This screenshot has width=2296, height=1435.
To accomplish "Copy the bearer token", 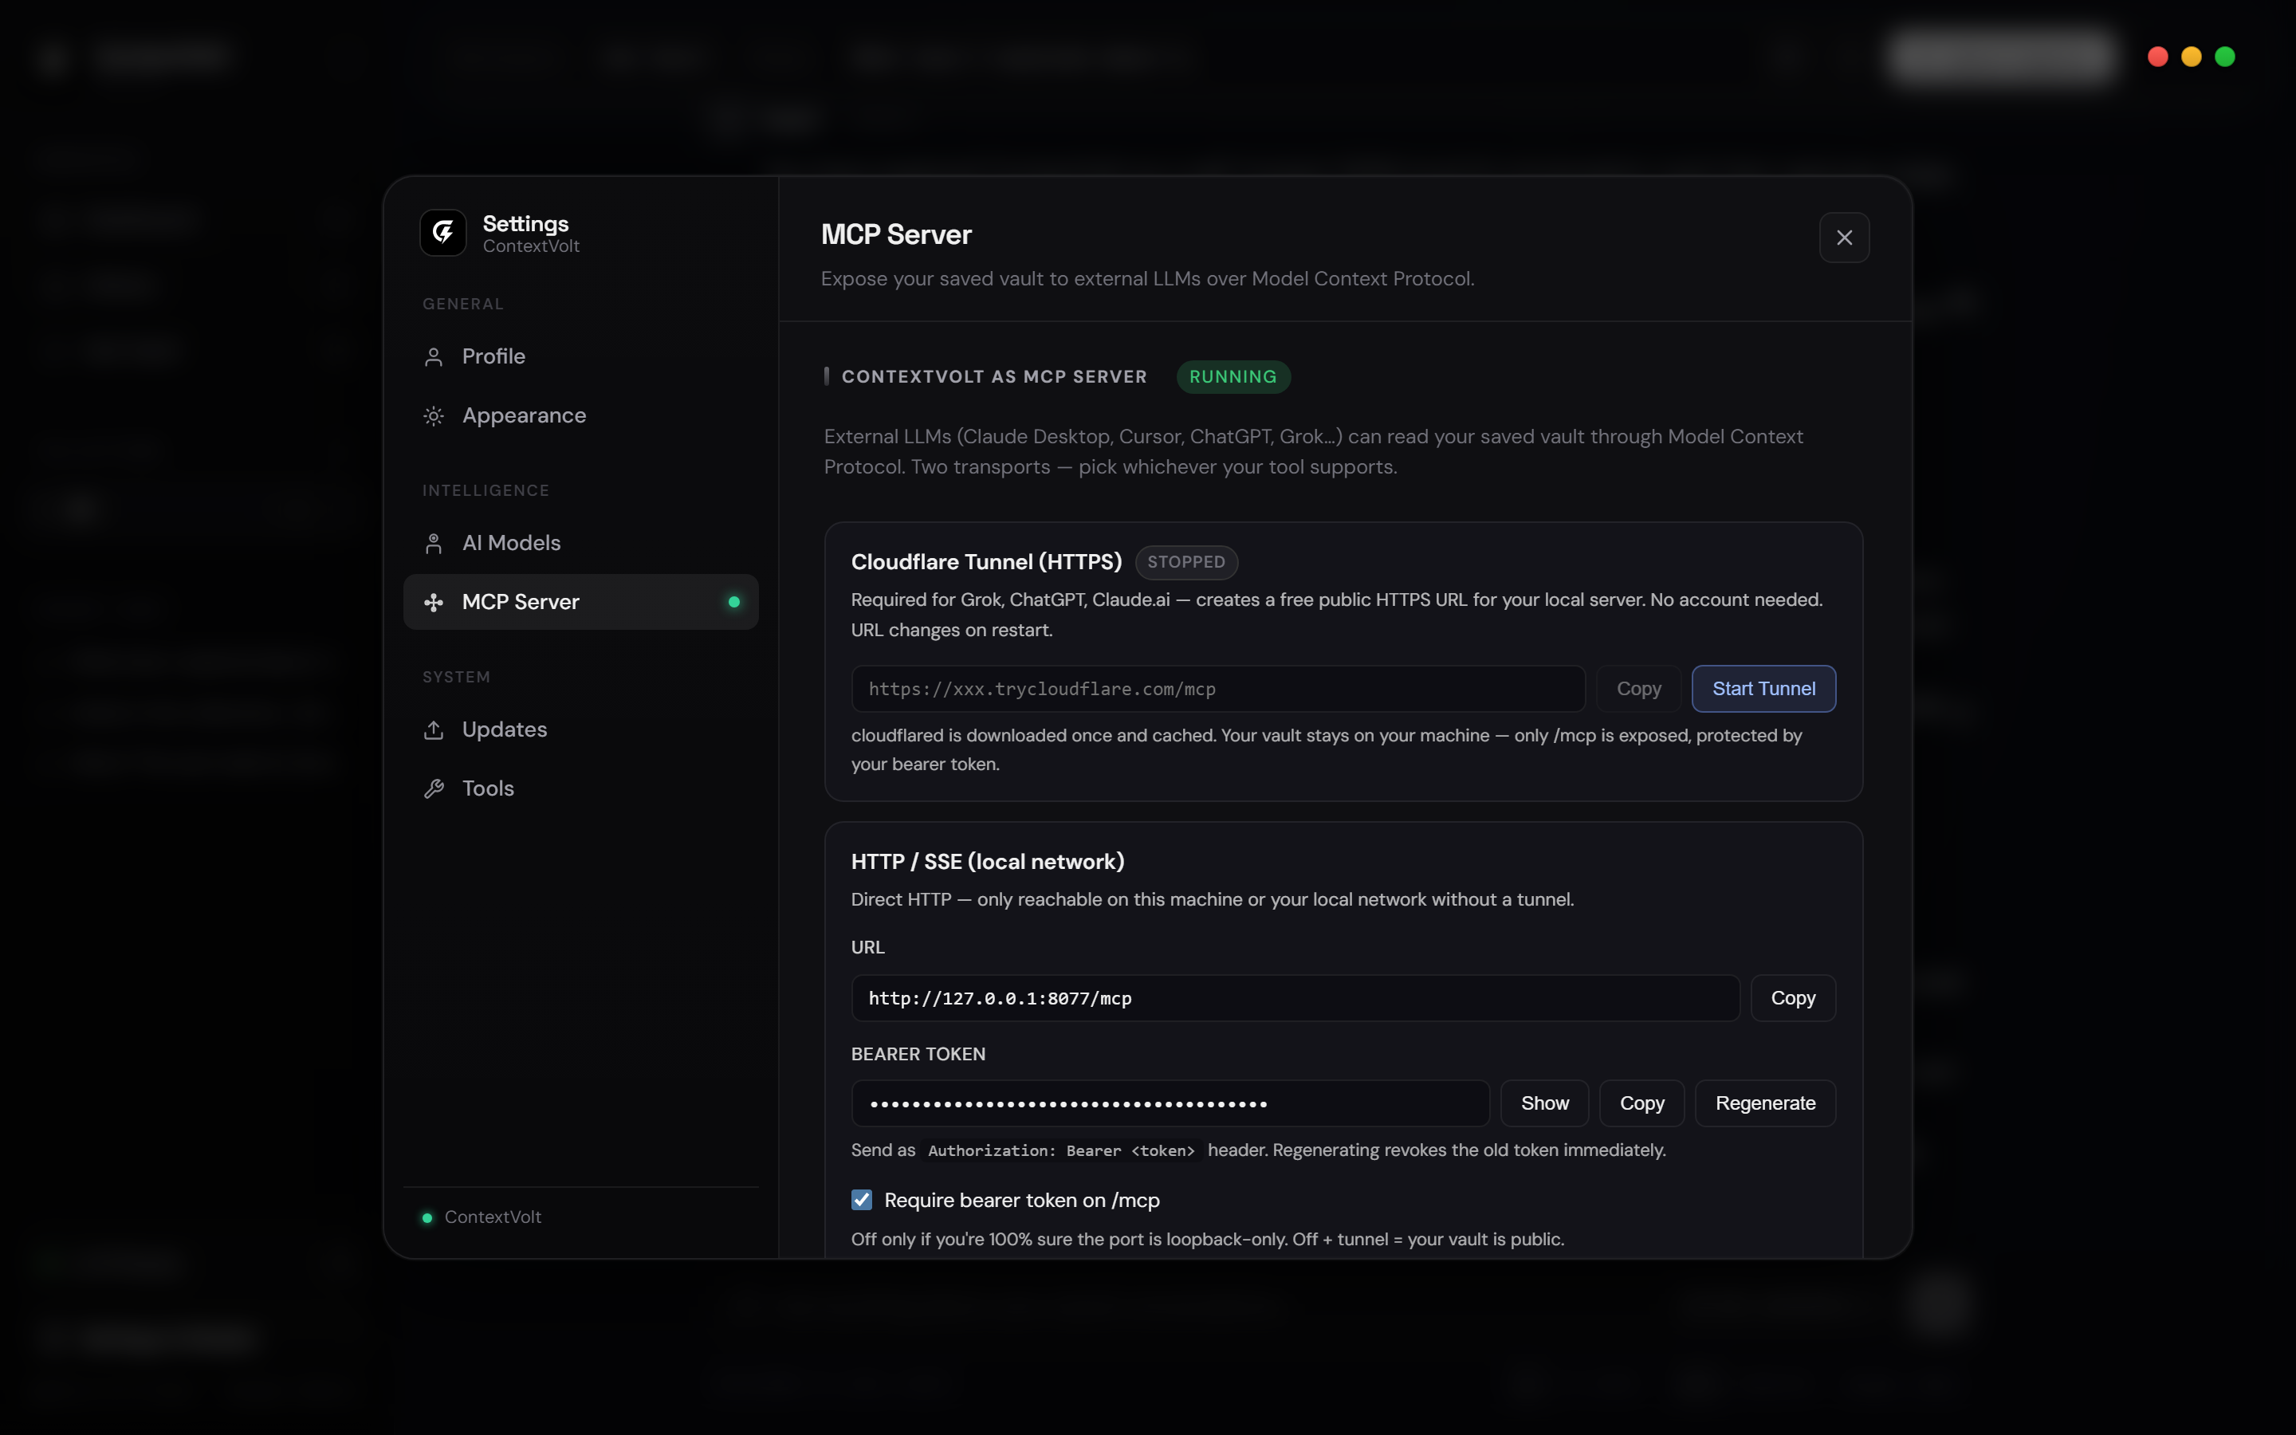I will (1641, 1103).
